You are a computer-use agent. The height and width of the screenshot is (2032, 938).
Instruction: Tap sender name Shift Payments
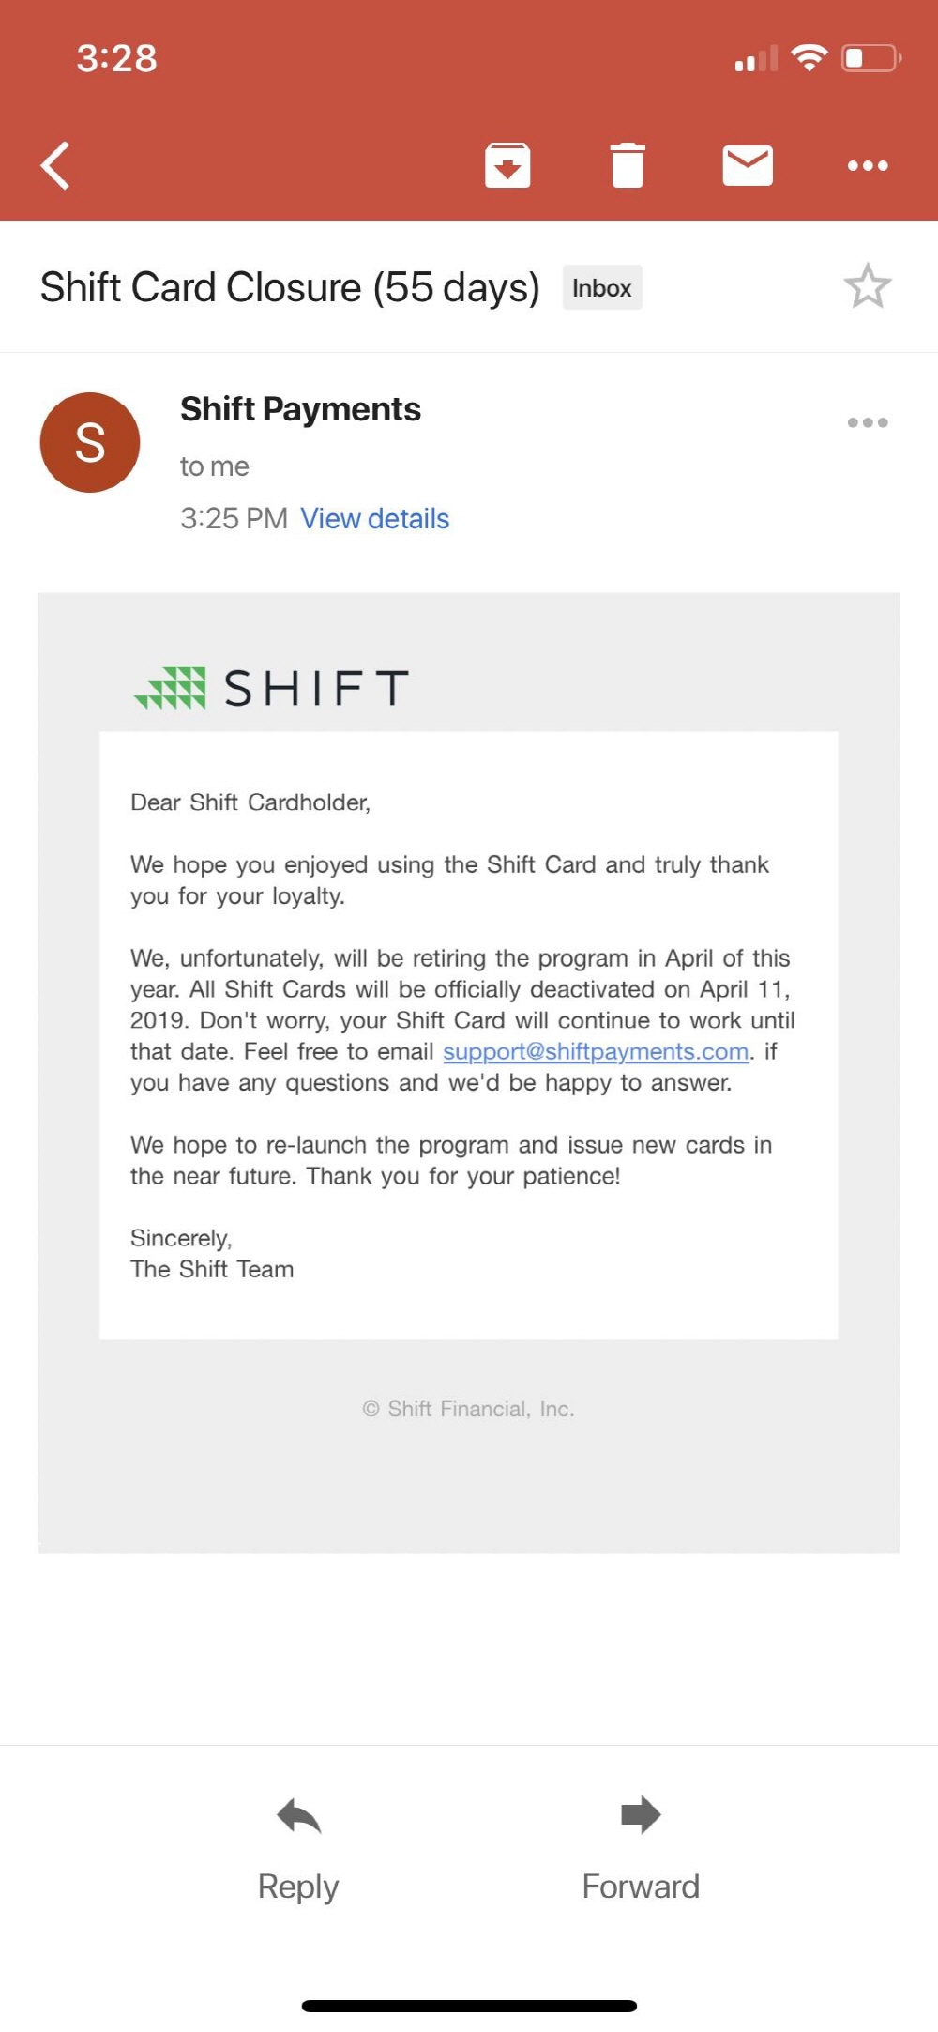300,409
